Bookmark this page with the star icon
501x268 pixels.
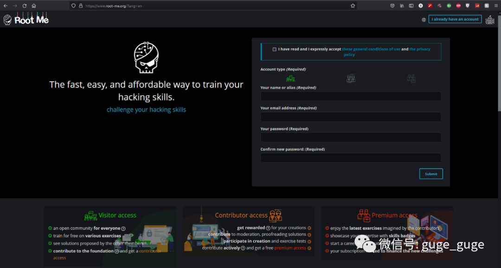click(x=353, y=6)
